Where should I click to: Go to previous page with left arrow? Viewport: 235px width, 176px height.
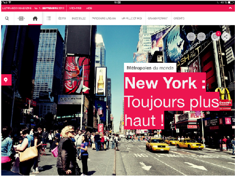click(x=191, y=37)
